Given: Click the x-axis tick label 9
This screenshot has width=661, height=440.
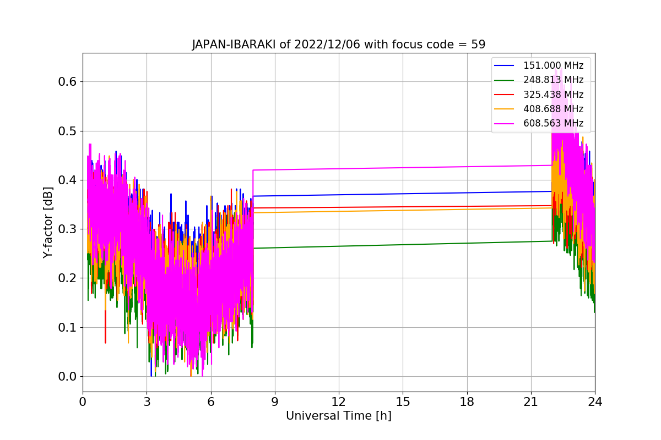Looking at the screenshot, I should (x=275, y=402).
